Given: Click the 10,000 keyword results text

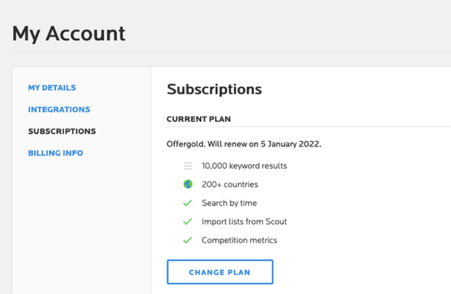Looking at the screenshot, I should (244, 166).
